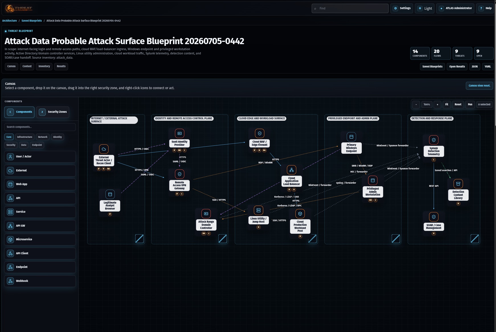Select the Primary Windows Endpoint icon

pos(351,137)
